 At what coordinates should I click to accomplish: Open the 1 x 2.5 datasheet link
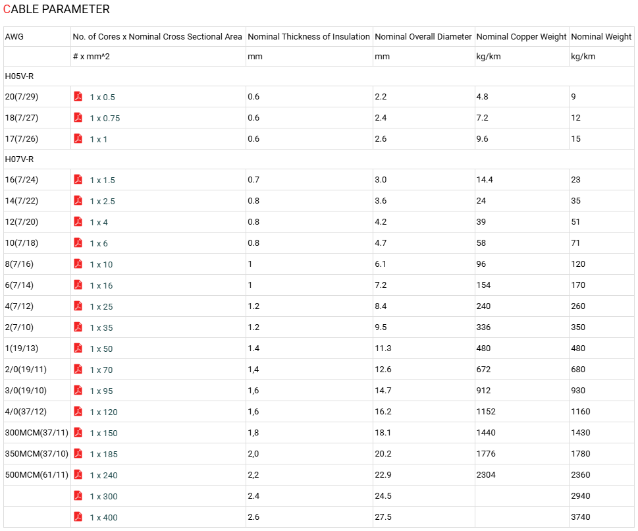[x=103, y=201]
